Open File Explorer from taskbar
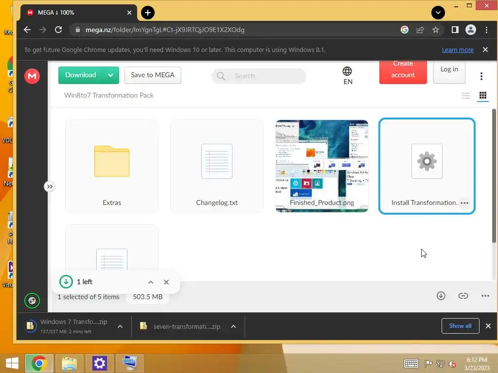Screen dimensions: 498x373 coord(69,363)
